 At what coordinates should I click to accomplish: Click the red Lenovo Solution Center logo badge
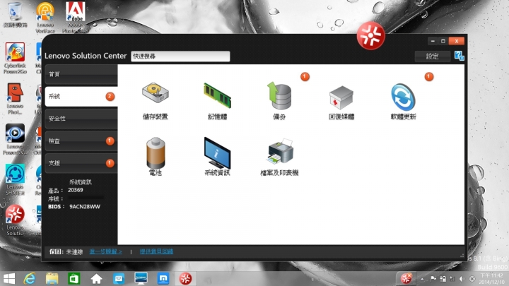(x=370, y=36)
